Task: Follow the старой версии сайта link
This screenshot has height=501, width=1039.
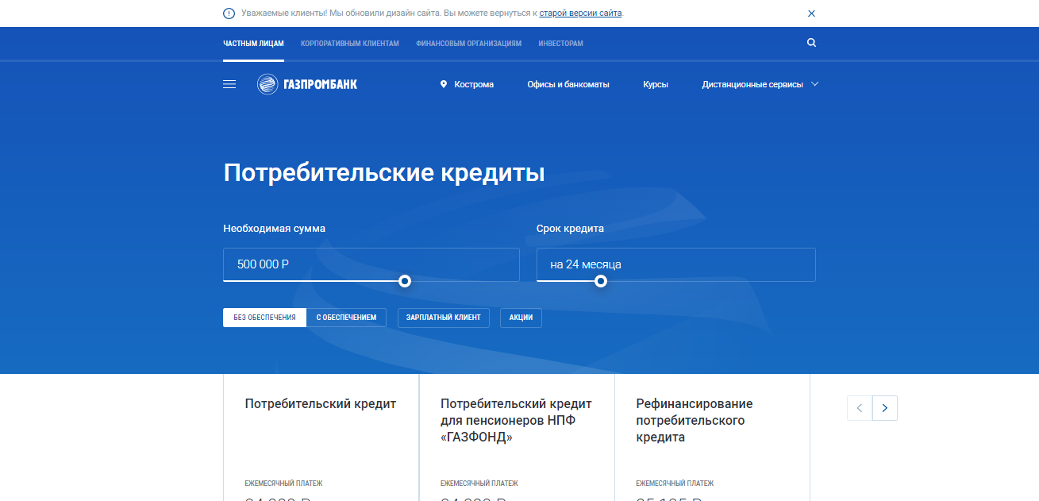Action: pos(580,13)
